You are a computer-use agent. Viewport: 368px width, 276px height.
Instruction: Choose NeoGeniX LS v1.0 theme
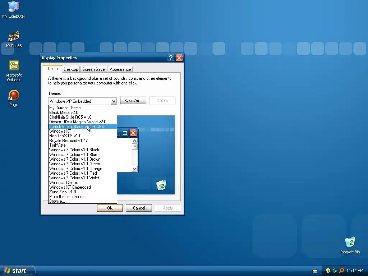pyautogui.click(x=83, y=136)
